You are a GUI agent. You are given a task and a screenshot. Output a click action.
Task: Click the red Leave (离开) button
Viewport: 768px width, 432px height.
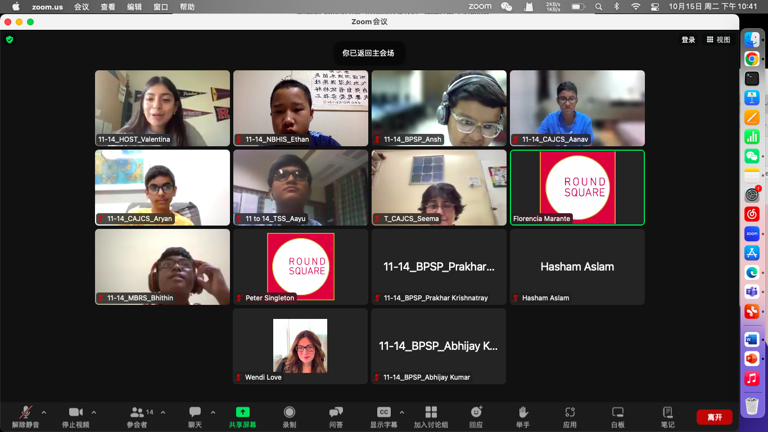714,417
